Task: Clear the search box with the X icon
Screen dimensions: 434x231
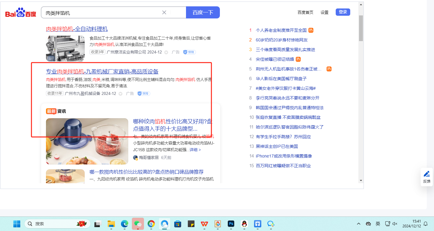Action: (x=164, y=12)
